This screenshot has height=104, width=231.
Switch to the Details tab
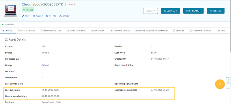click(7, 31)
